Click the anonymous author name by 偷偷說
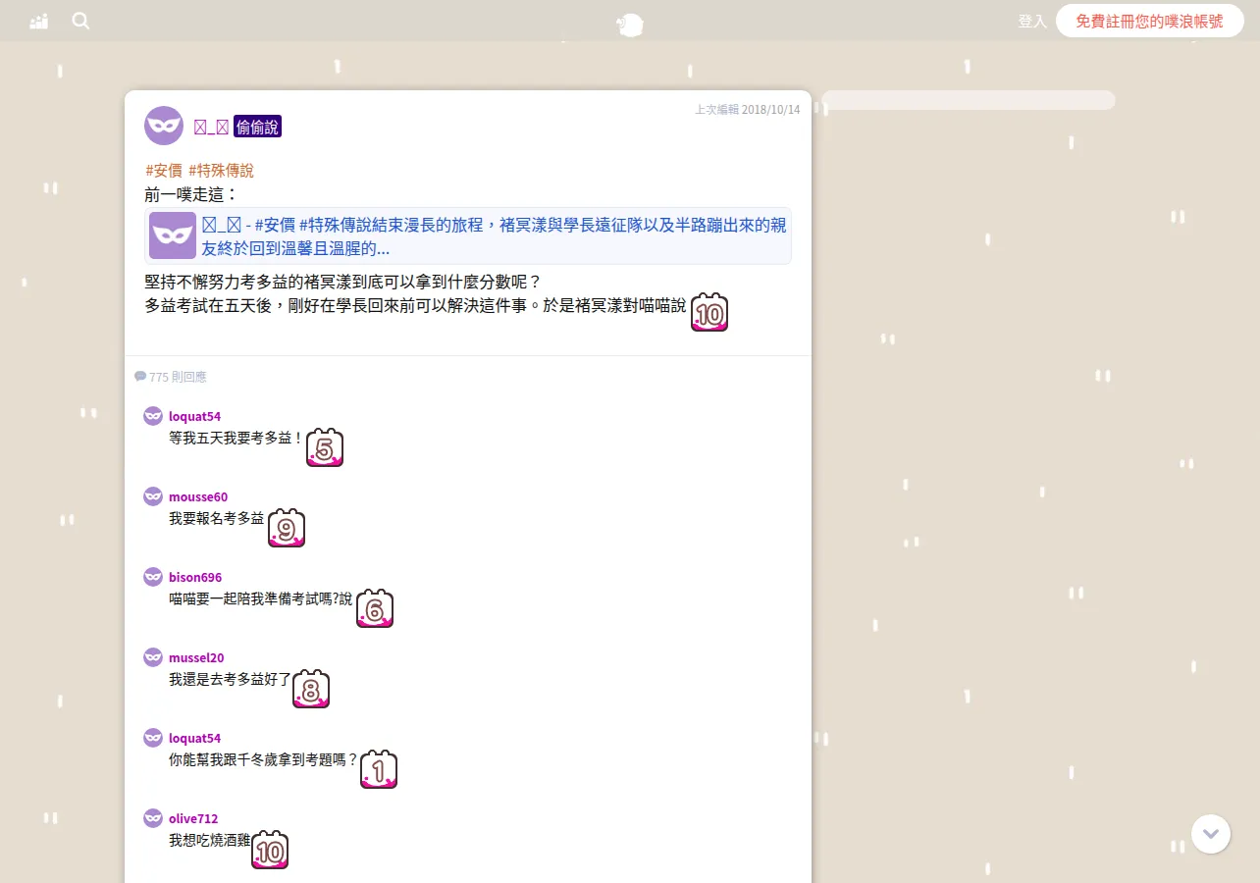This screenshot has width=1260, height=883. 211,127
